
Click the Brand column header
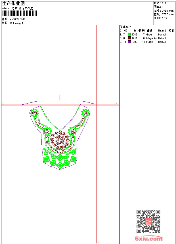[162, 31]
